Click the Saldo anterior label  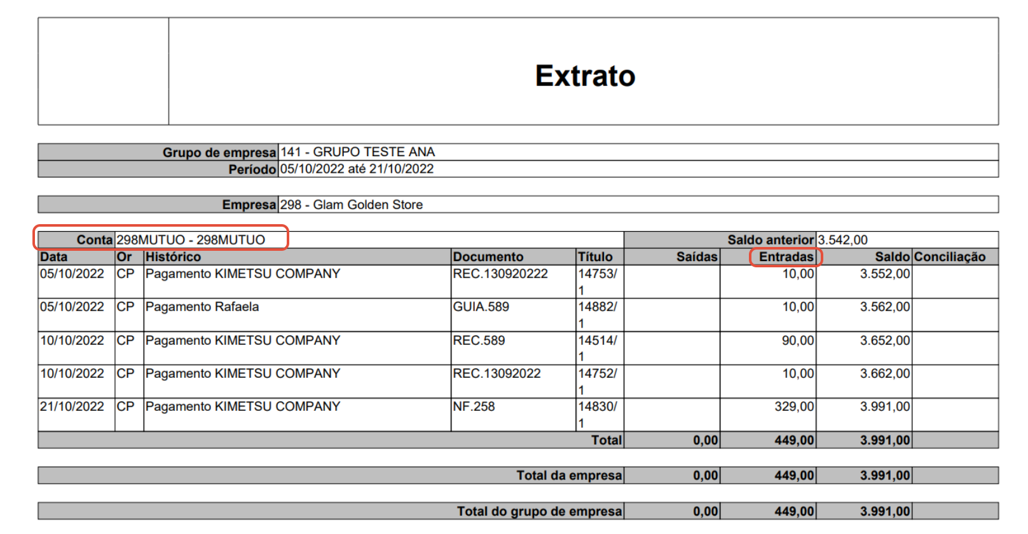[x=771, y=240]
